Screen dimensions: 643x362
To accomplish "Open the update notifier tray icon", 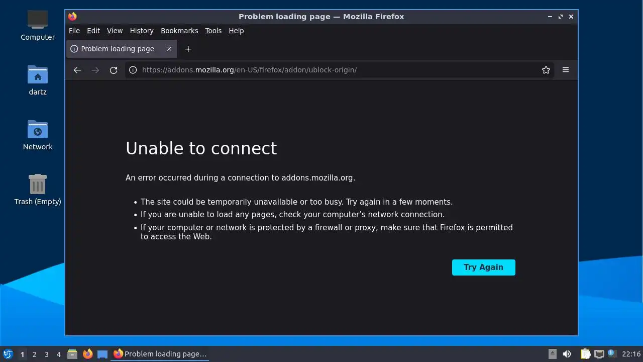I will click(x=611, y=353).
